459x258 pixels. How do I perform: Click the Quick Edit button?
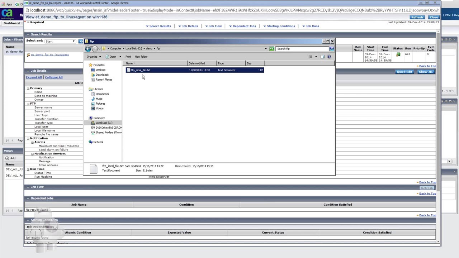404,72
